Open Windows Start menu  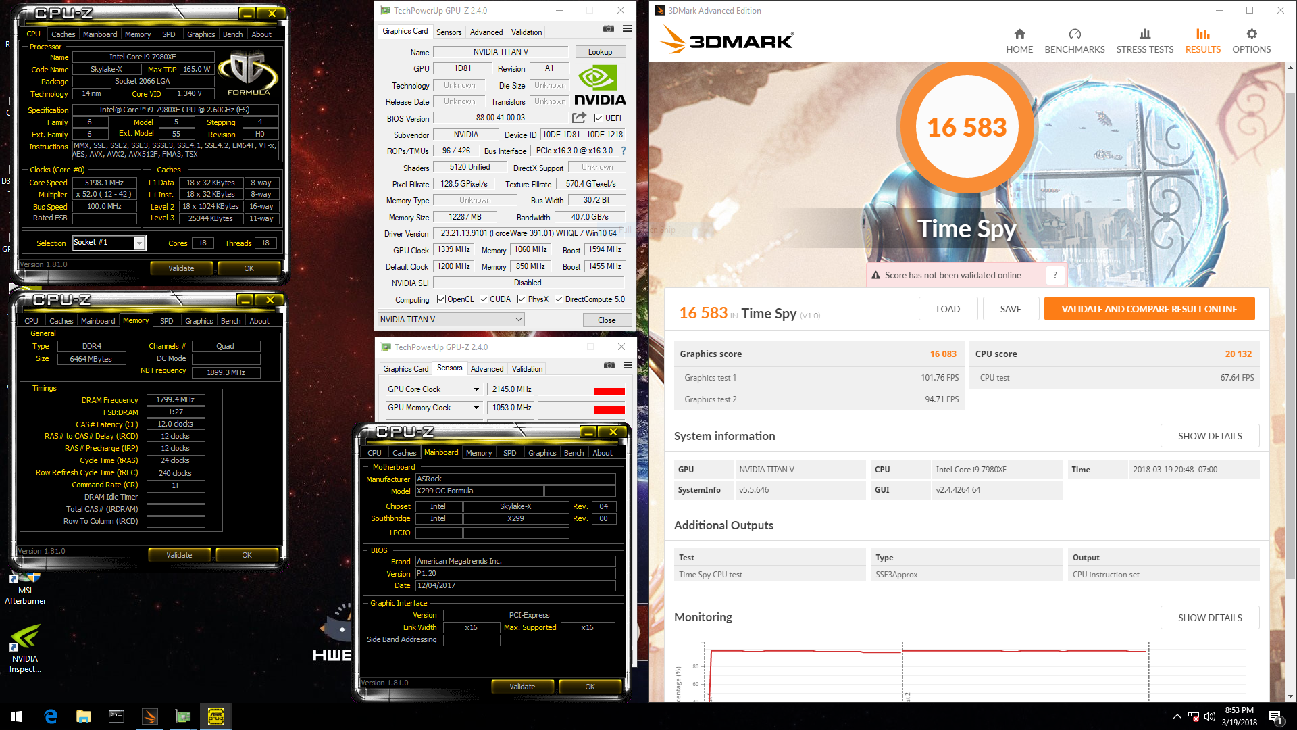16,716
